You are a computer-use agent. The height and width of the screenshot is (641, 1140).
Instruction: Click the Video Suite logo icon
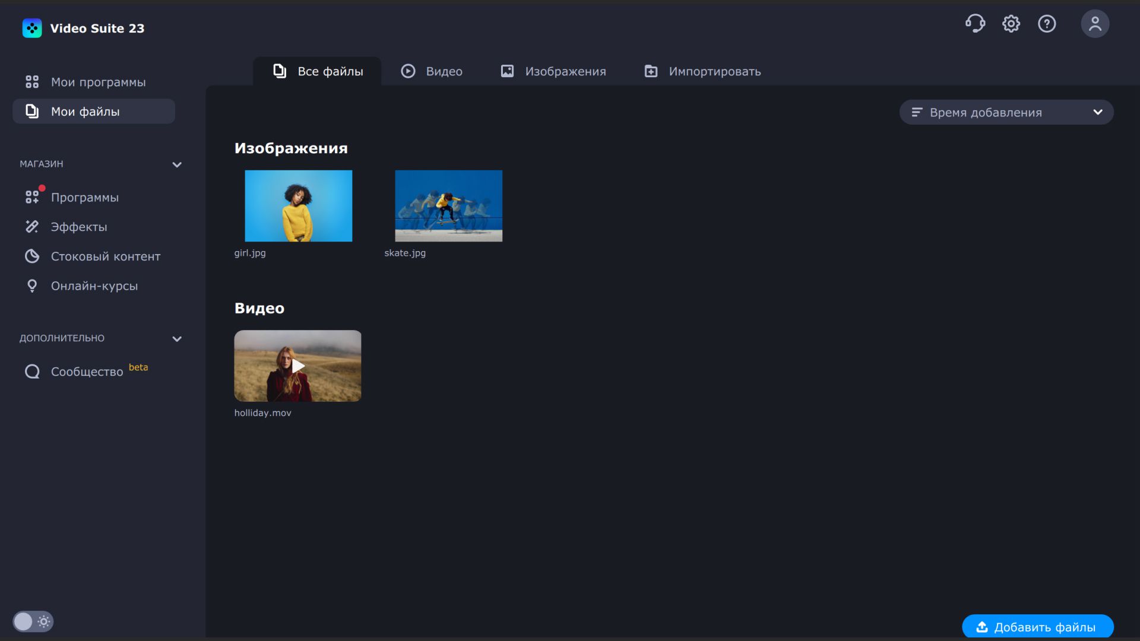pyautogui.click(x=32, y=28)
